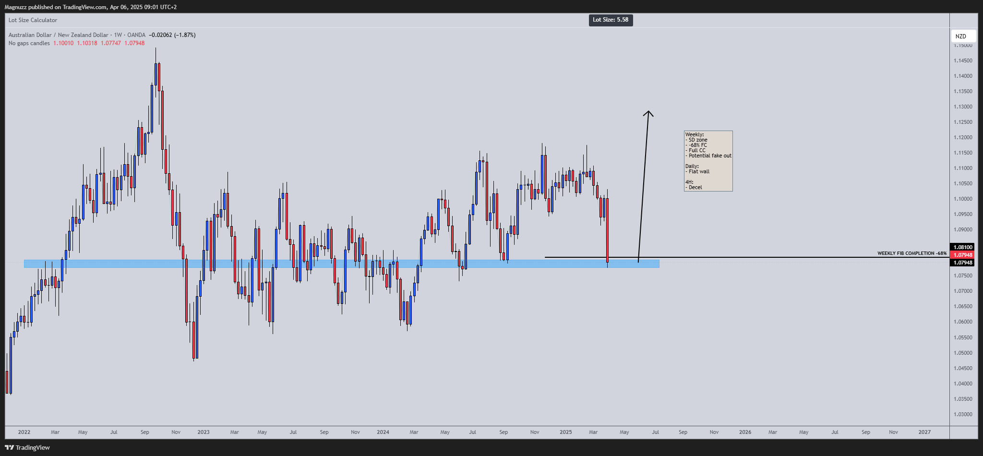This screenshot has width=983, height=456.
Task: Click the 1.03000 price axis label
Action: [963, 414]
